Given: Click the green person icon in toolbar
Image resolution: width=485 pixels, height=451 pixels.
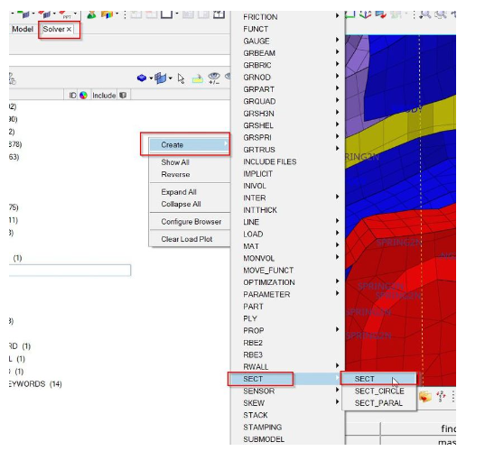Looking at the screenshot, I should [x=91, y=14].
